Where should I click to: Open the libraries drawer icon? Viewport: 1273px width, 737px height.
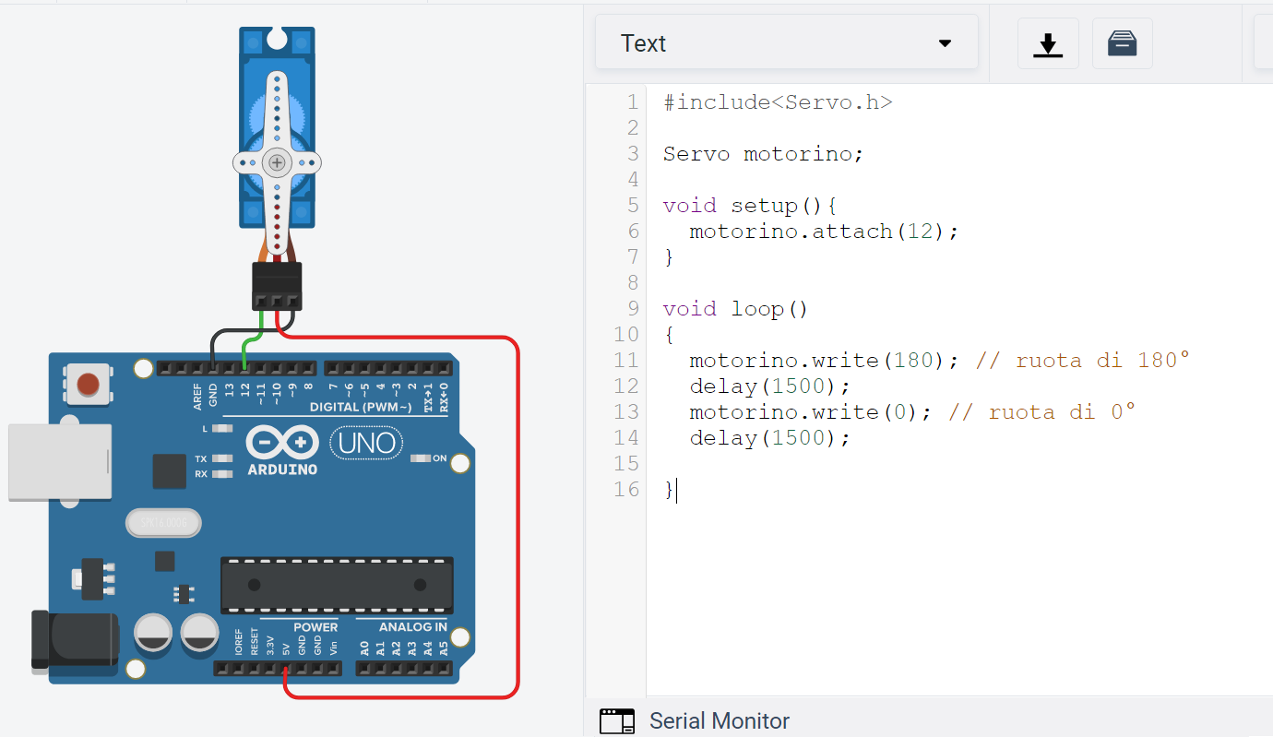click(x=1122, y=43)
